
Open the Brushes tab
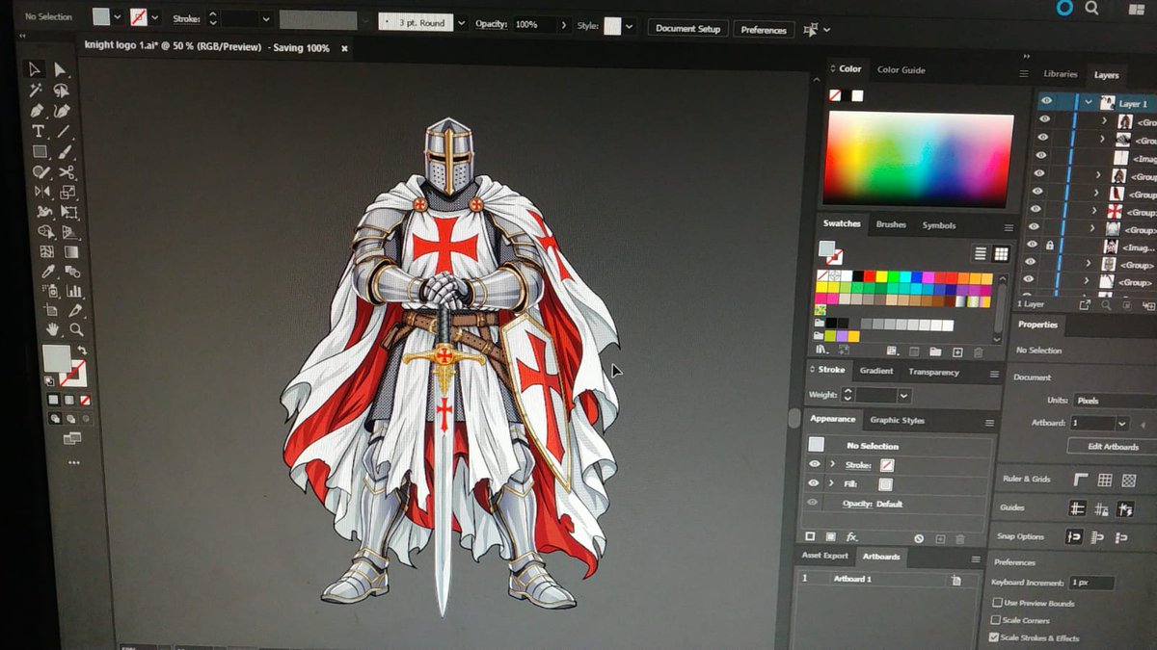pyautogui.click(x=891, y=225)
